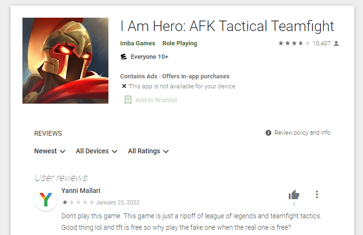Viewport: 363px width, 235px height.
Task: Click the thumbs up icon on review
Action: tap(294, 194)
